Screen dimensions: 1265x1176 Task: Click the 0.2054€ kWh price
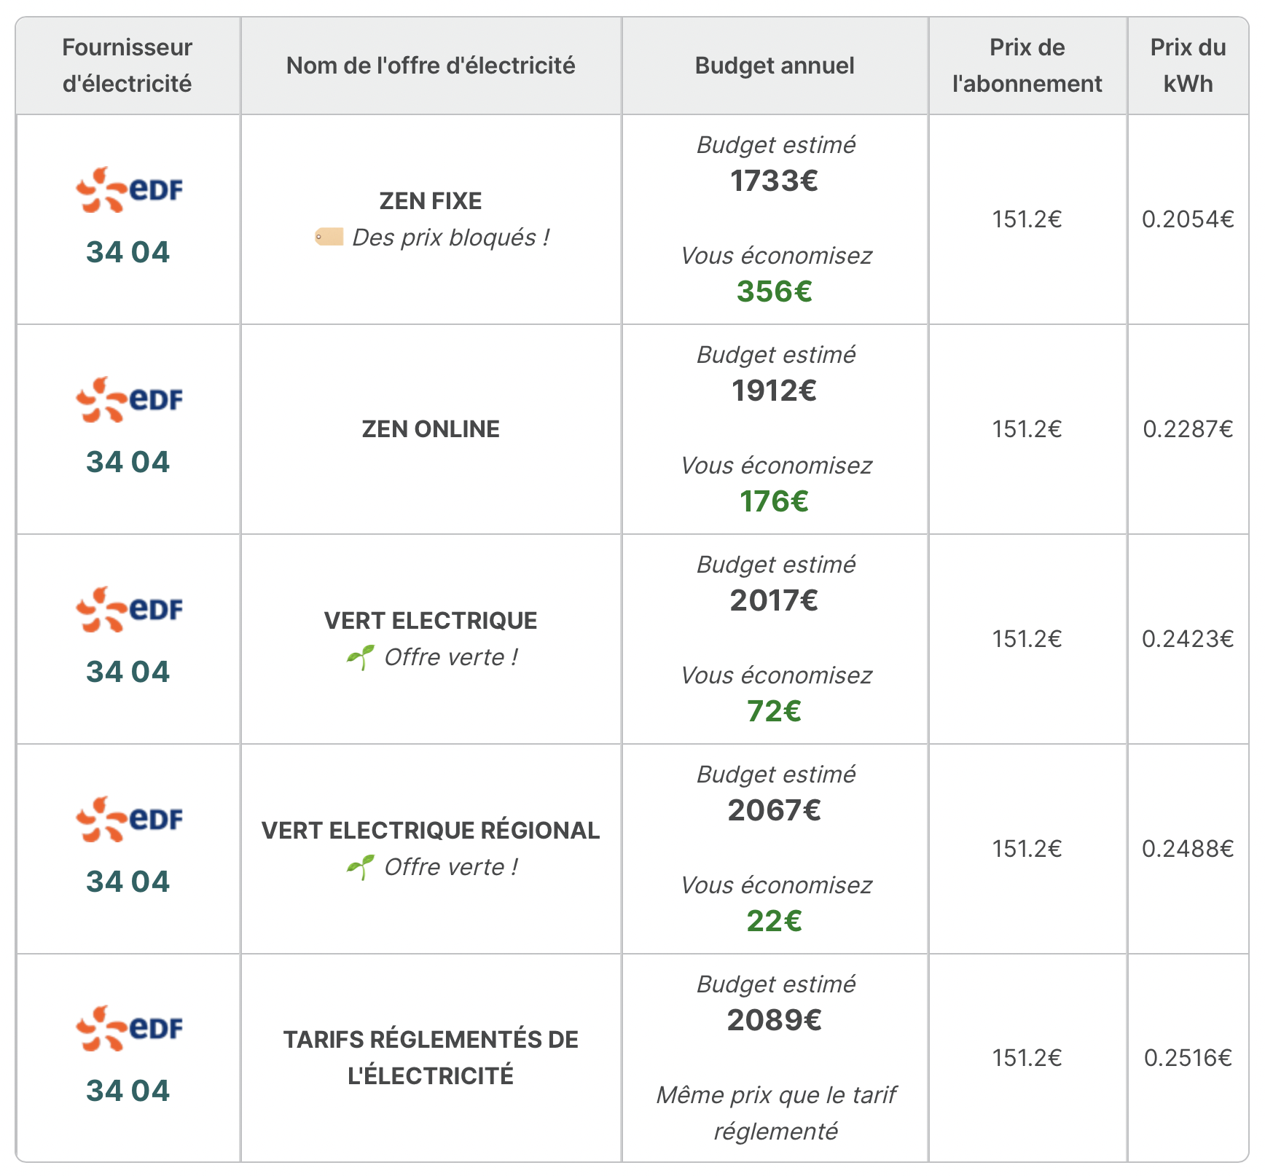pyautogui.click(x=1188, y=219)
